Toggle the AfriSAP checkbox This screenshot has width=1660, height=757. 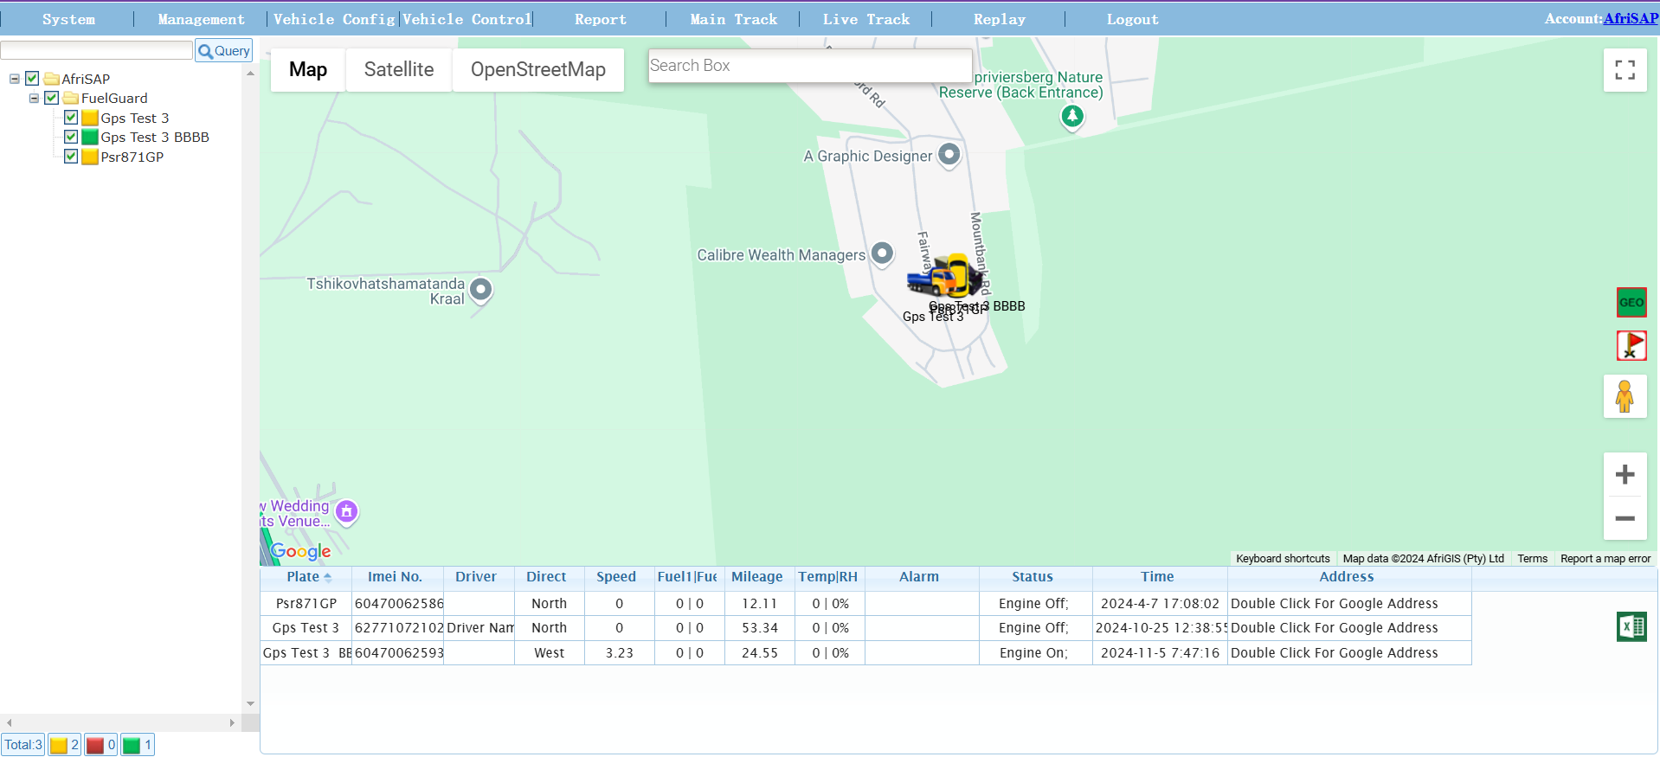pyautogui.click(x=32, y=78)
